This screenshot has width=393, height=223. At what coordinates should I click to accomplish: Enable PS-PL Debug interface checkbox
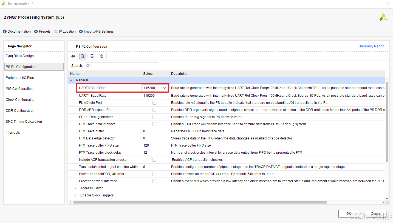[154, 117]
